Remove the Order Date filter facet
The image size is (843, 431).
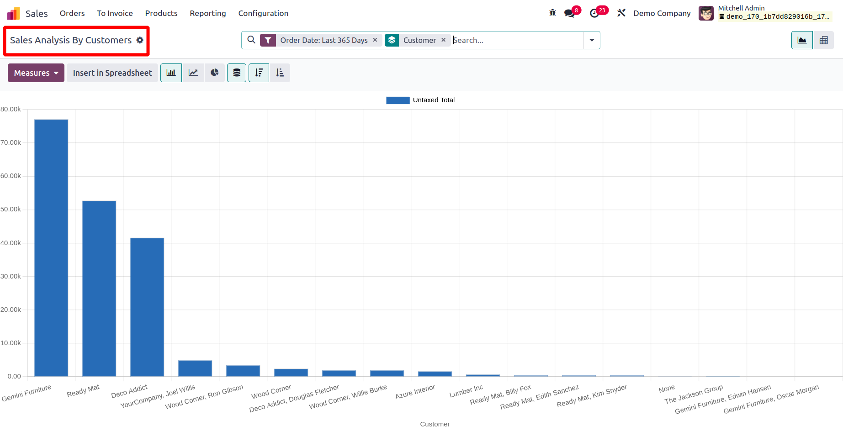pyautogui.click(x=375, y=40)
